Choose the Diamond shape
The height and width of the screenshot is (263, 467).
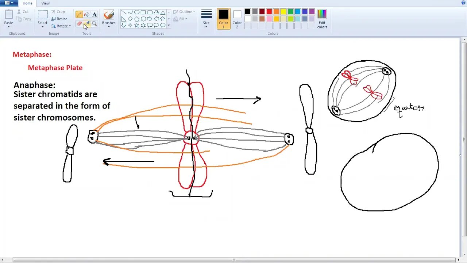coord(130,19)
